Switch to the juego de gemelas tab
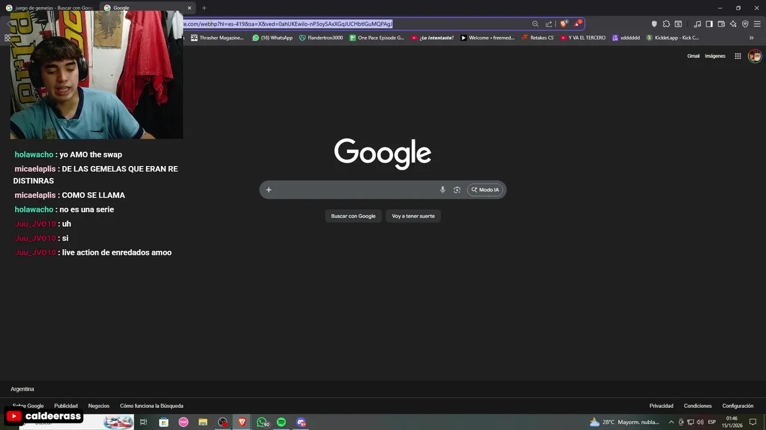 [50, 8]
